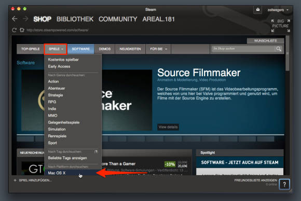Switch to Big Picture mode
Screen dimensions: 301x201
[x=280, y=26]
